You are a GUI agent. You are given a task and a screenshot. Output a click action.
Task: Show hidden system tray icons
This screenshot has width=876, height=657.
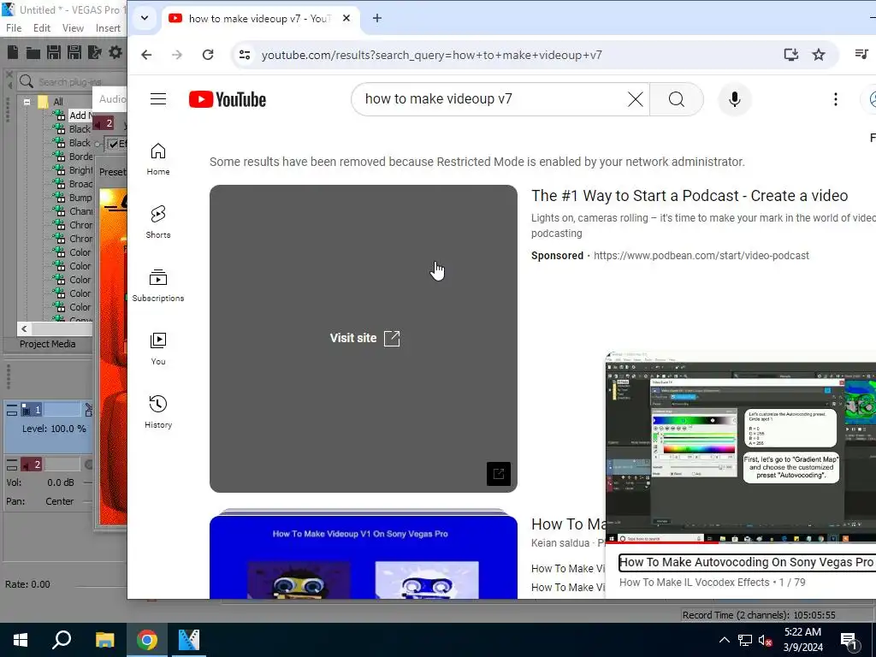[724, 640]
